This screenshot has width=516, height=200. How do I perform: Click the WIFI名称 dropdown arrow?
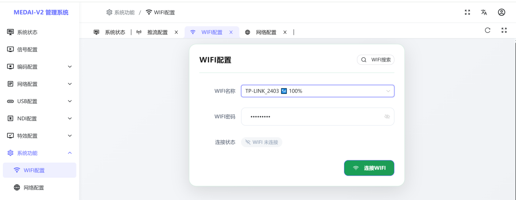click(x=388, y=91)
